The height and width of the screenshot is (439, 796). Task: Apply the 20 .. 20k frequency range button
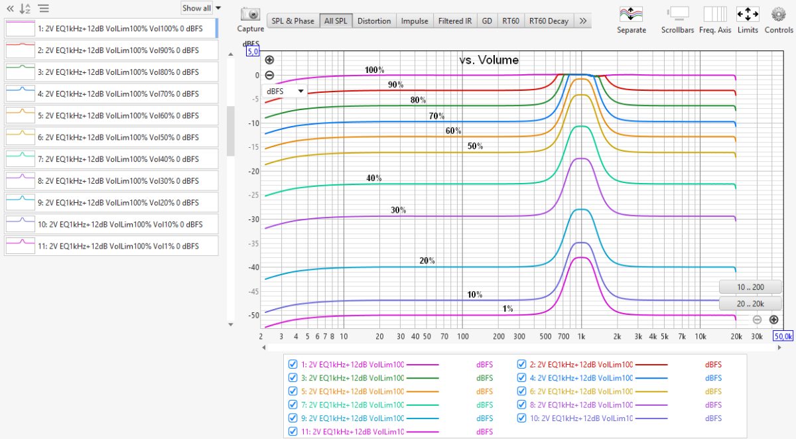[x=750, y=303]
